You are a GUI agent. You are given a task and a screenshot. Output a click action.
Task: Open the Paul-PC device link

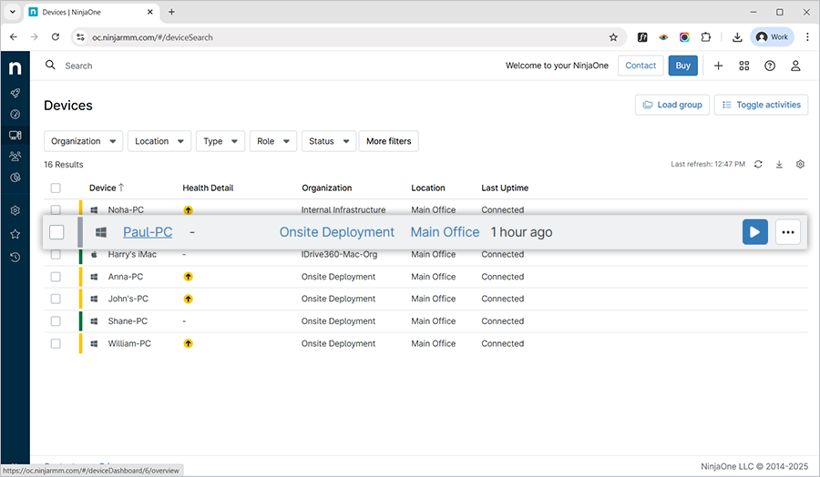148,232
